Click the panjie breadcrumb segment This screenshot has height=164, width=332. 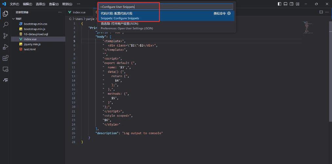90,19
